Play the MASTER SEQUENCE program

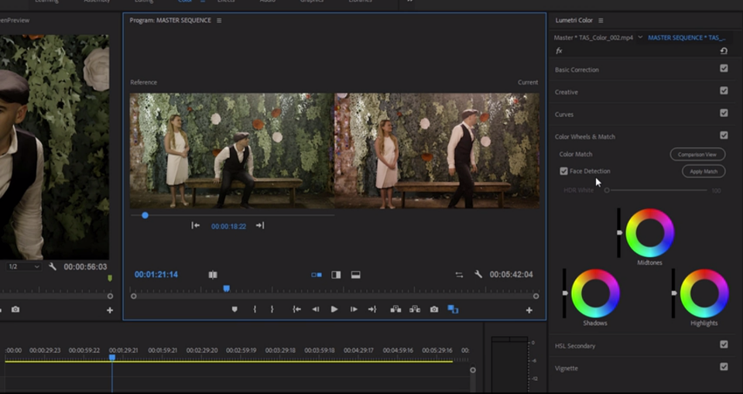pyautogui.click(x=334, y=309)
